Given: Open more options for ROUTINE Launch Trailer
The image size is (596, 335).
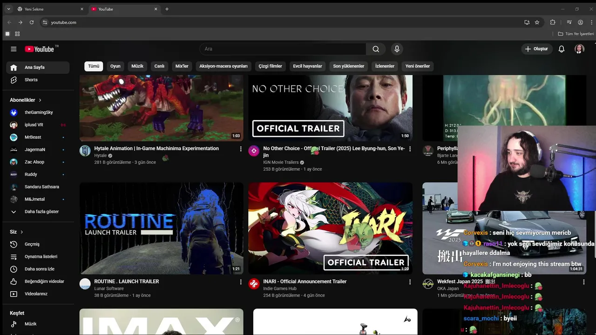Looking at the screenshot, I should [x=241, y=282].
